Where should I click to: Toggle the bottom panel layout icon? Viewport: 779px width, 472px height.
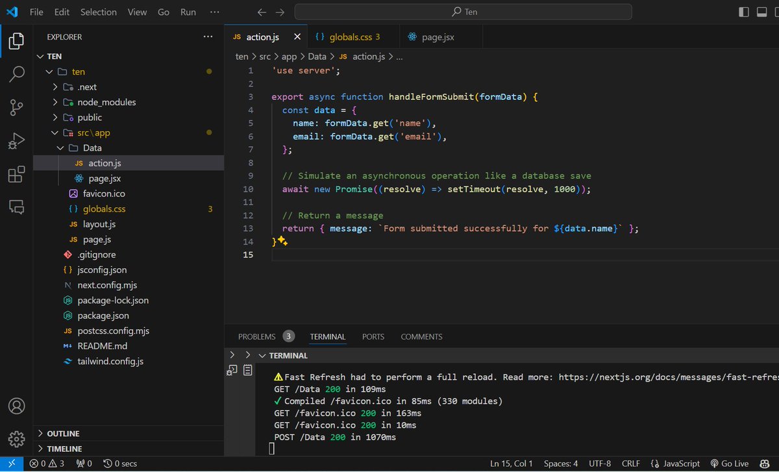pos(761,12)
